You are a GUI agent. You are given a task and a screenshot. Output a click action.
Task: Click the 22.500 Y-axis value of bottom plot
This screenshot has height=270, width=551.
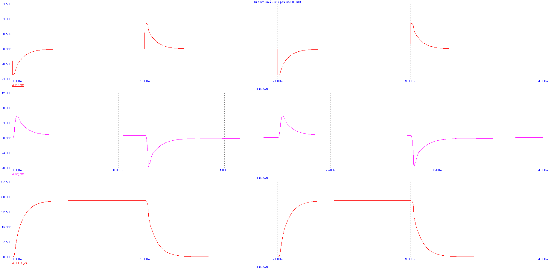pos(6,212)
